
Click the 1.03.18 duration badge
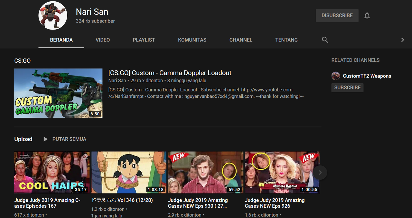pyautogui.click(x=156, y=189)
